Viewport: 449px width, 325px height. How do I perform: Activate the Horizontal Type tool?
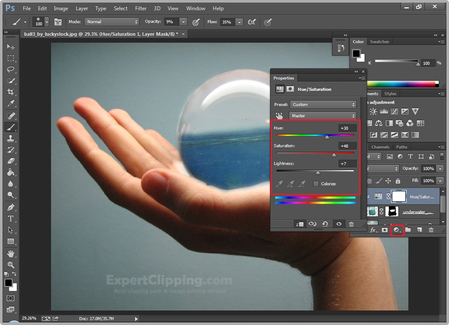[10, 219]
